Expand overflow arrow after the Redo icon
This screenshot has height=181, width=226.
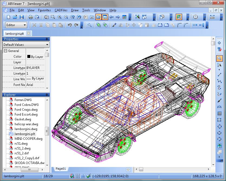(82, 25)
